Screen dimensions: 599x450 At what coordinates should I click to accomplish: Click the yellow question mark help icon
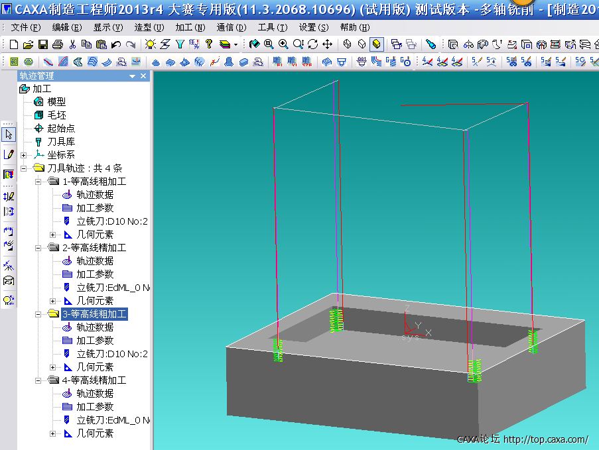[209, 44]
